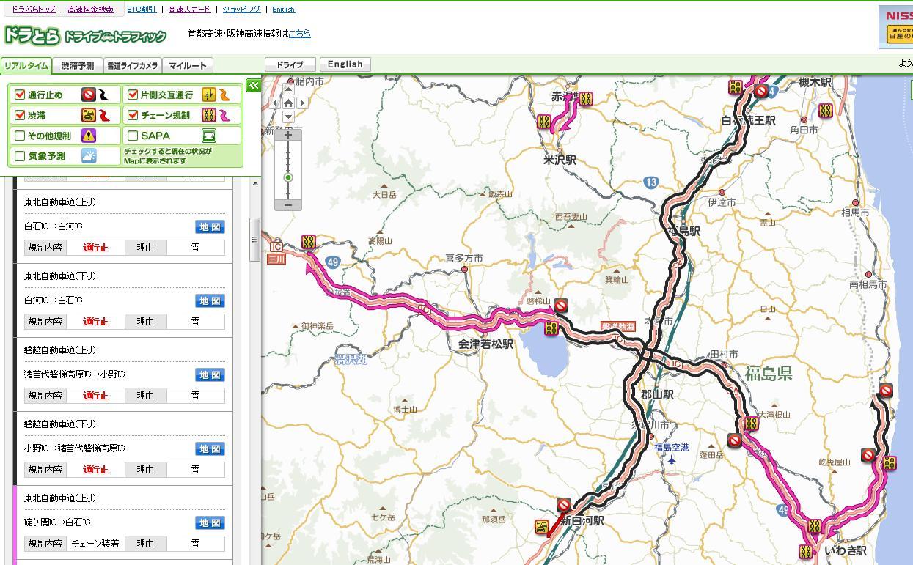The height and width of the screenshot is (565, 913).
Task: Click 地図 button for 白河IC→白石IC
Action: coord(210,301)
